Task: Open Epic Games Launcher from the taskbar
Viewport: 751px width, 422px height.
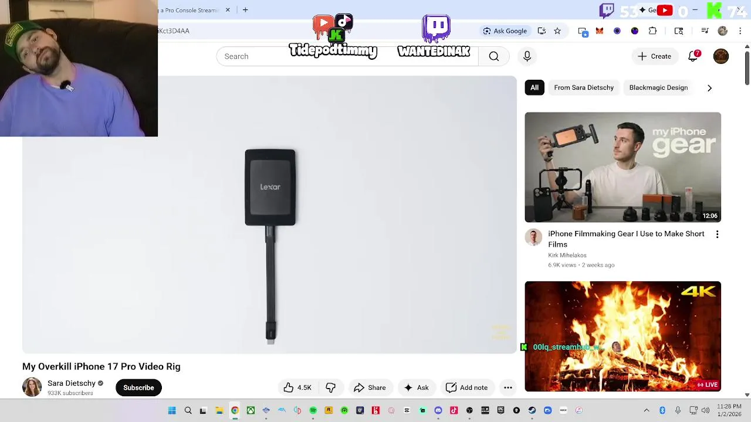Action: point(500,410)
